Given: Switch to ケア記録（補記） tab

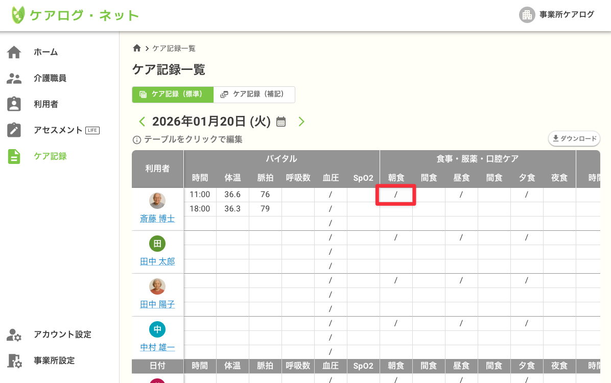Looking at the screenshot, I should click(x=254, y=94).
